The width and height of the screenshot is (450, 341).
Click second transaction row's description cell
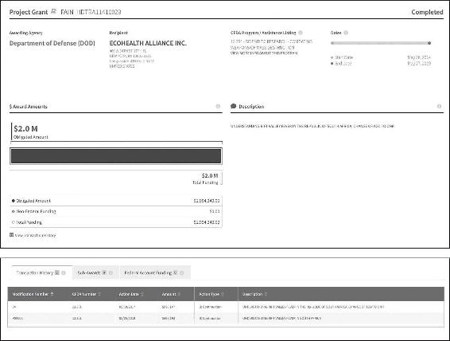(281, 318)
